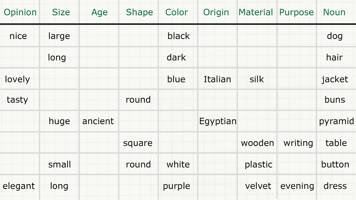Click the 'writing' purpose cell
The height and width of the screenshot is (200, 356).
pos(298,143)
